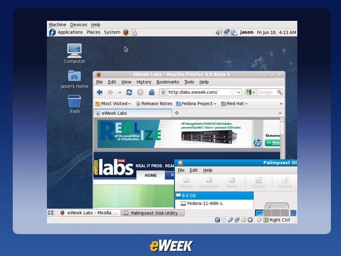
Task: Open Firefox Tools menu
Action: [189, 82]
